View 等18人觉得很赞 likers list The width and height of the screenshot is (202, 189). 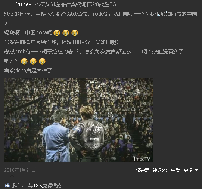pyautogui.click(x=44, y=185)
